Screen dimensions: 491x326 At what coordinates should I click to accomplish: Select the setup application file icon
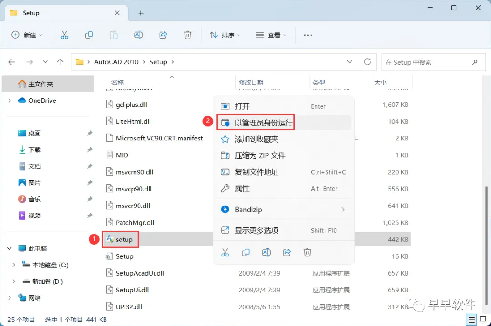[x=110, y=239]
